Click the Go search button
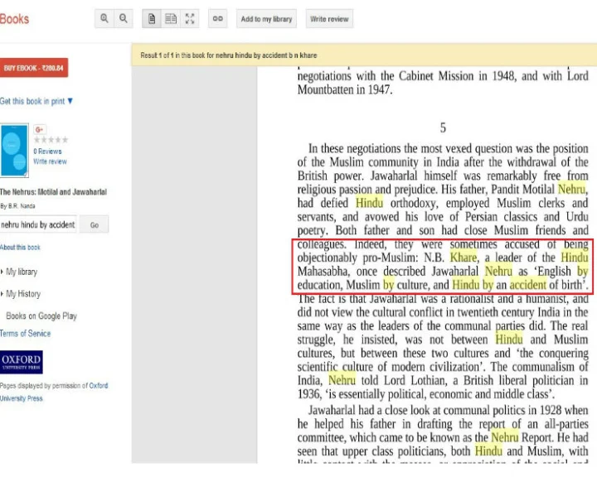Image resolution: width=597 pixels, height=477 pixels. tap(94, 224)
